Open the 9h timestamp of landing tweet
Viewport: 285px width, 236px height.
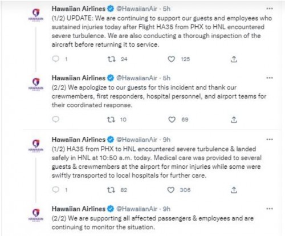pyautogui.click(x=166, y=140)
